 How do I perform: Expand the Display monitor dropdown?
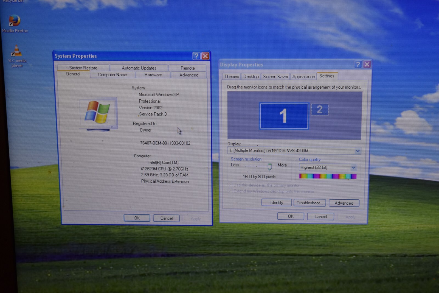(x=358, y=151)
